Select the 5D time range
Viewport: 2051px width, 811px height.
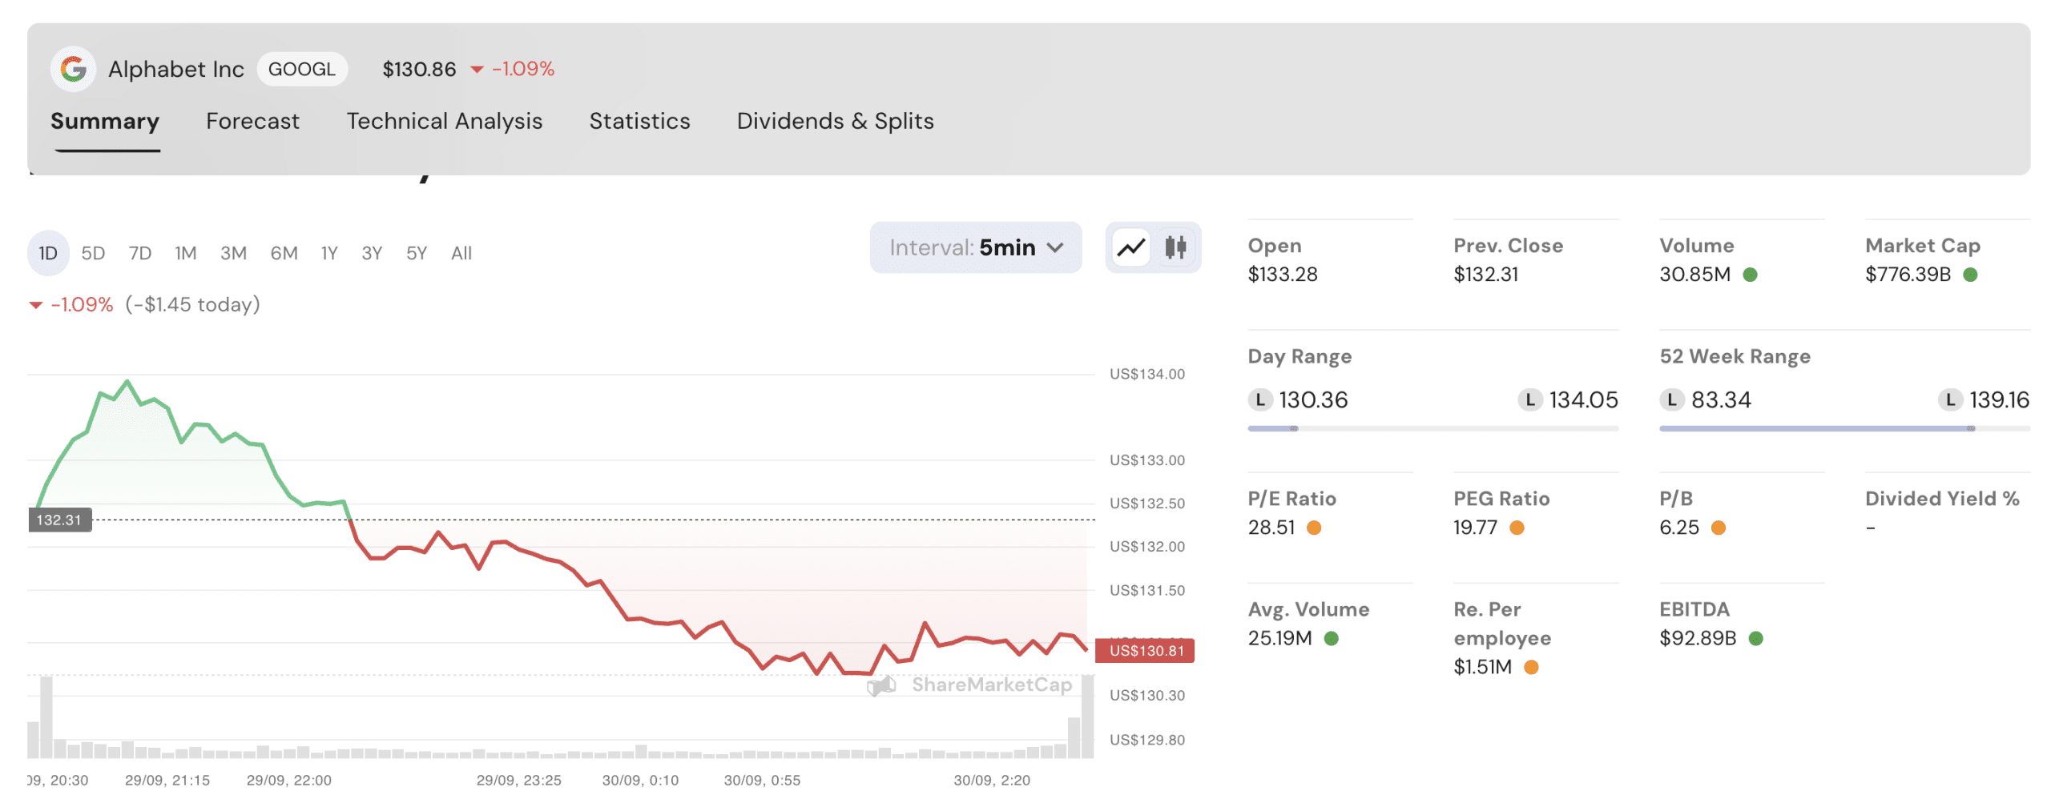coord(93,252)
